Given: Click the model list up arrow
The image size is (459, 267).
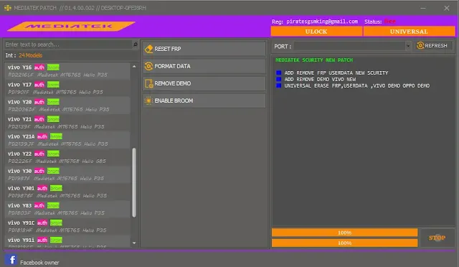Looking at the screenshot, I should coord(134,67).
